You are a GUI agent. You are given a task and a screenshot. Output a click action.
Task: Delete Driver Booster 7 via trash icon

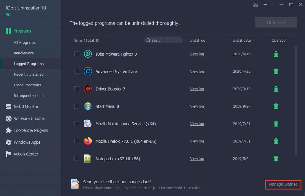[276, 89]
